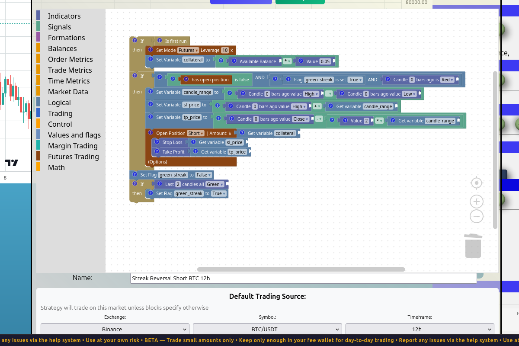Open the False dropdown in Set Flag block
The height and width of the screenshot is (346, 519).
coord(204,175)
